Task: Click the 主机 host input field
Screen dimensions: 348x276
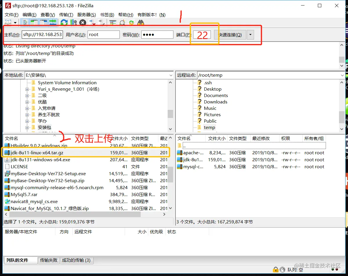Action: (42, 35)
